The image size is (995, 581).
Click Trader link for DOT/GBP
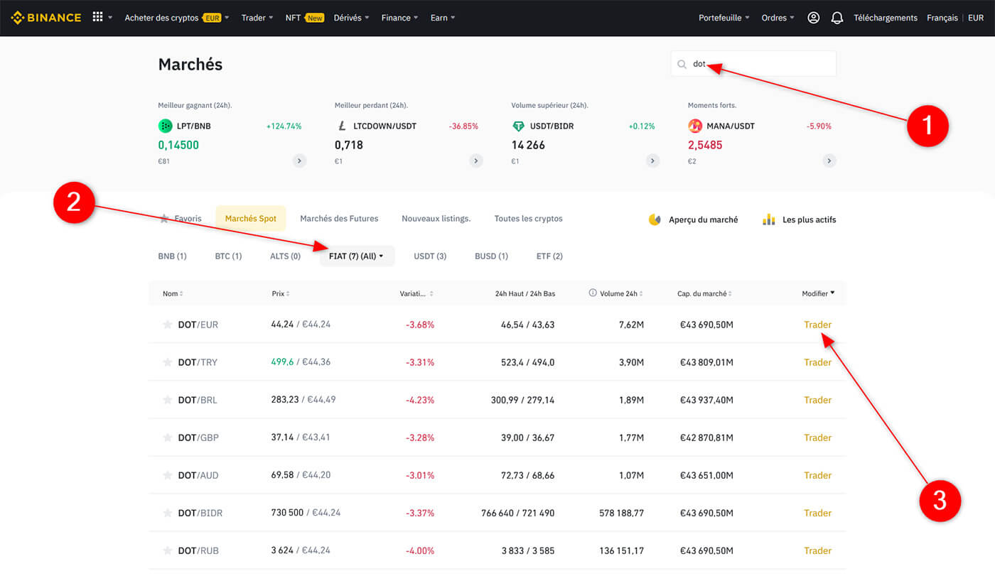tap(817, 438)
